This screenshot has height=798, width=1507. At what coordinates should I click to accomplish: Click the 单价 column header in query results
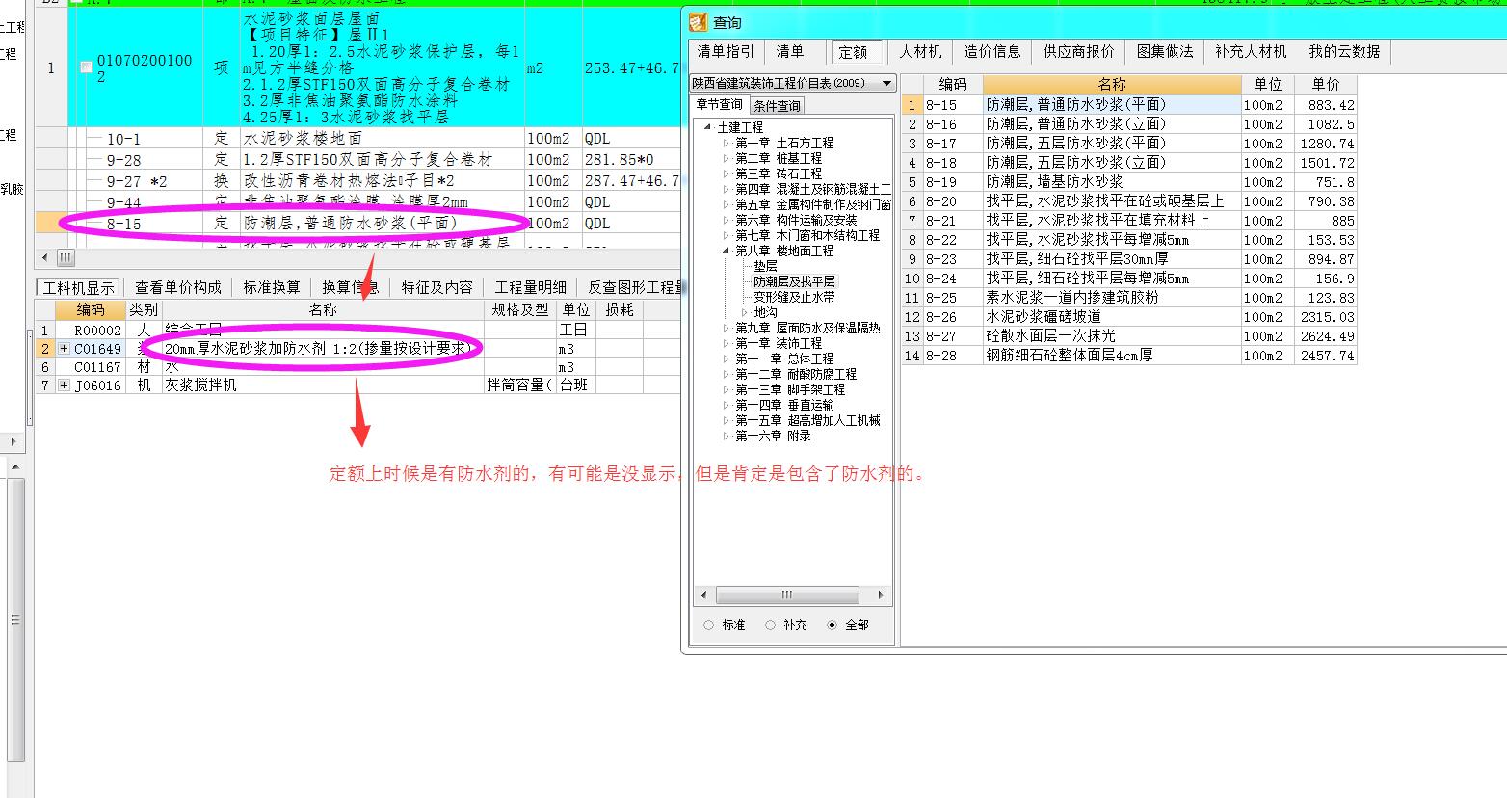1325,84
